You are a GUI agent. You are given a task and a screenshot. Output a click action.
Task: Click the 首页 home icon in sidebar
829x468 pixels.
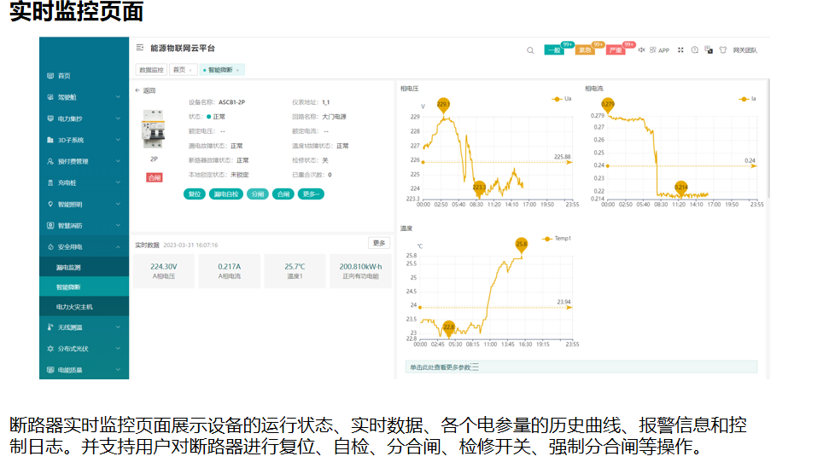pyautogui.click(x=50, y=76)
